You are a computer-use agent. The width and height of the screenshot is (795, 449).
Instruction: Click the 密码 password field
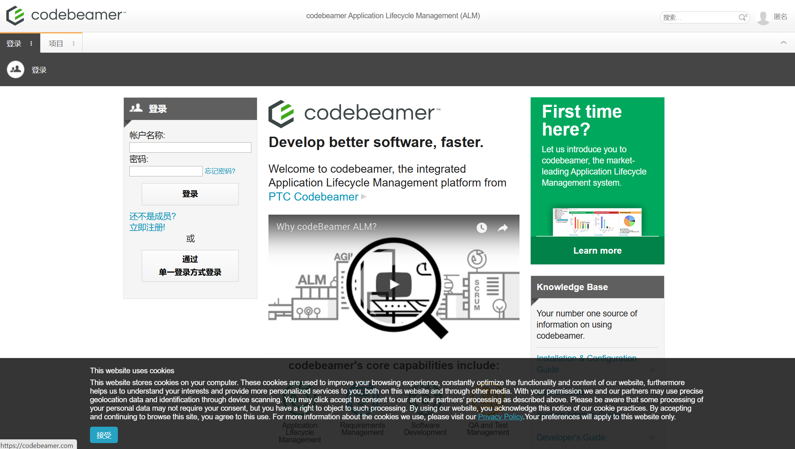tap(166, 171)
